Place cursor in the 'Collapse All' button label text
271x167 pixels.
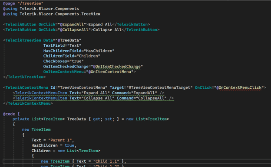pyautogui.click(x=107, y=30)
